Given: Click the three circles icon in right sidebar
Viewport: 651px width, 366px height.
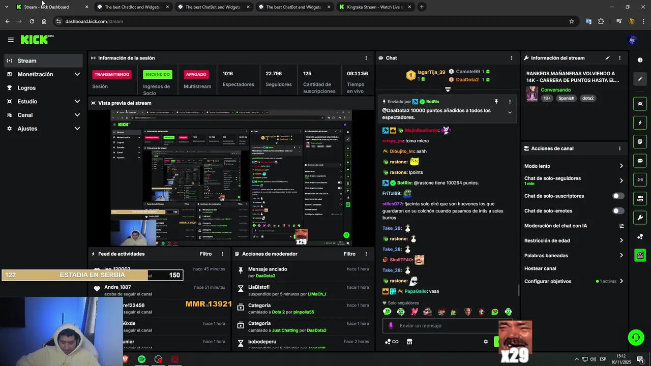Looking at the screenshot, I should (x=640, y=236).
